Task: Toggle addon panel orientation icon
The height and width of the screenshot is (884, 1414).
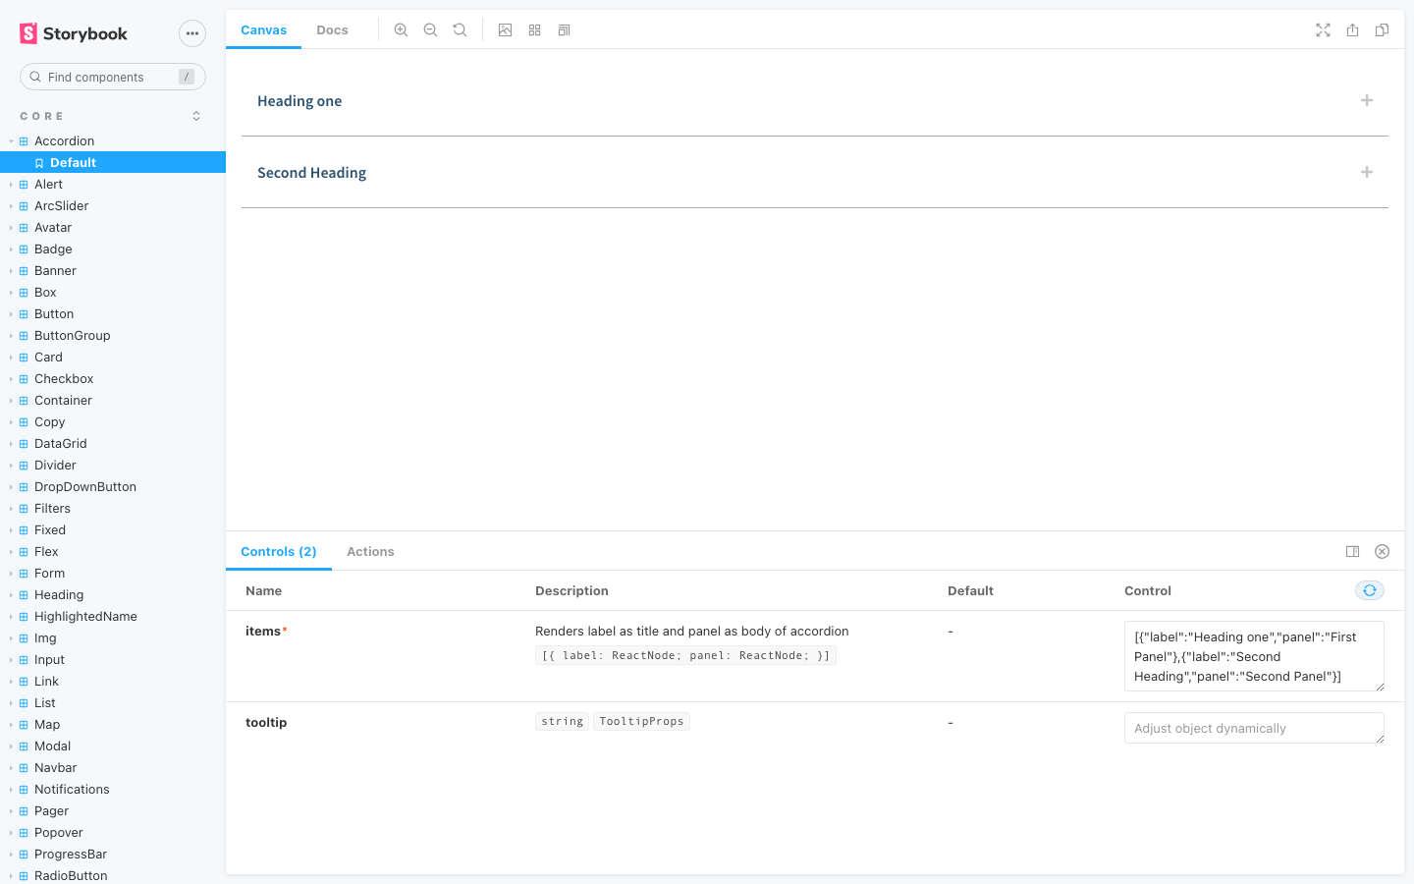Action: 1352,552
